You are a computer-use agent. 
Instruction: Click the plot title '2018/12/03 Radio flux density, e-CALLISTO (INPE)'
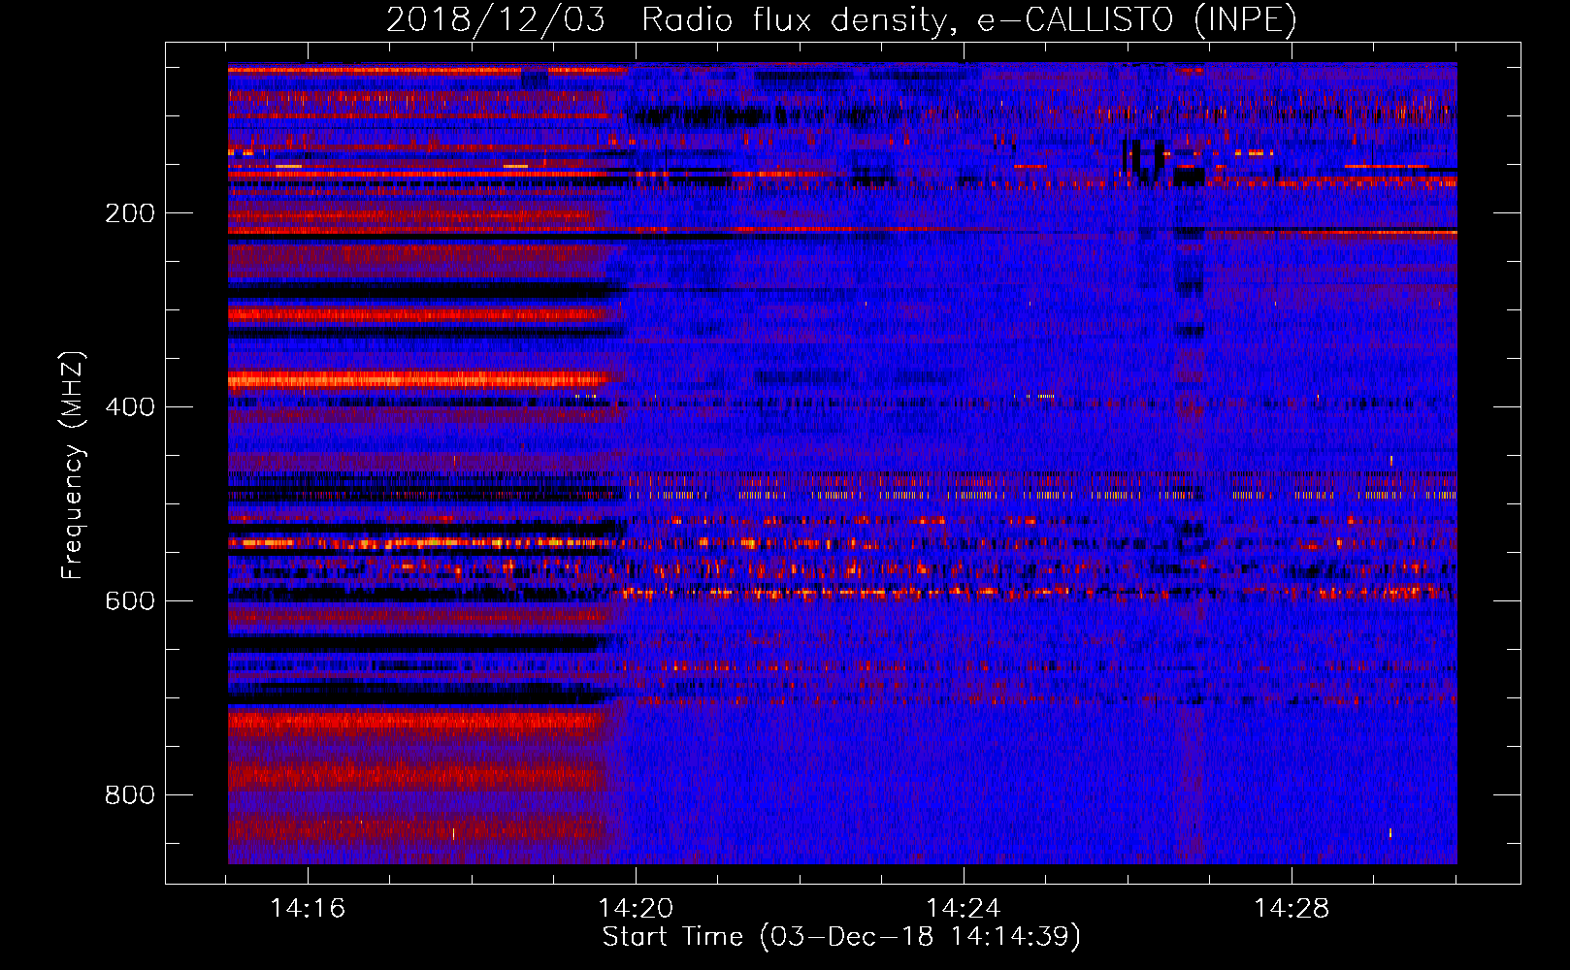click(841, 19)
